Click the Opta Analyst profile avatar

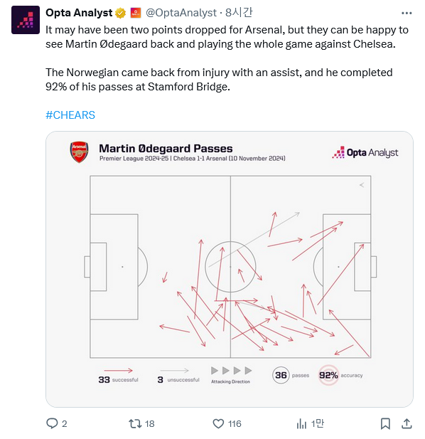tap(26, 20)
